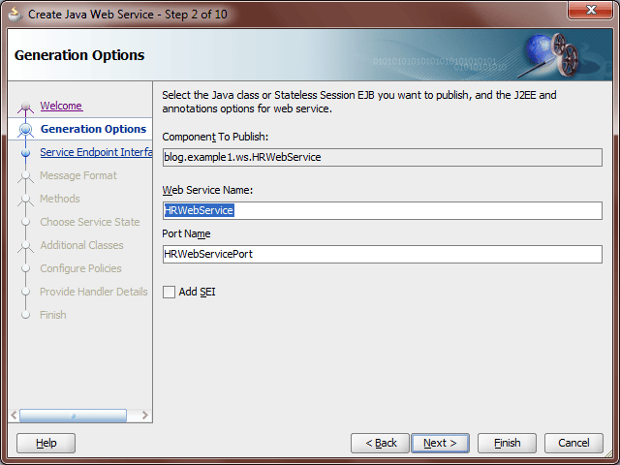Click the Service Endpoint Interface step node icon

click(26, 153)
